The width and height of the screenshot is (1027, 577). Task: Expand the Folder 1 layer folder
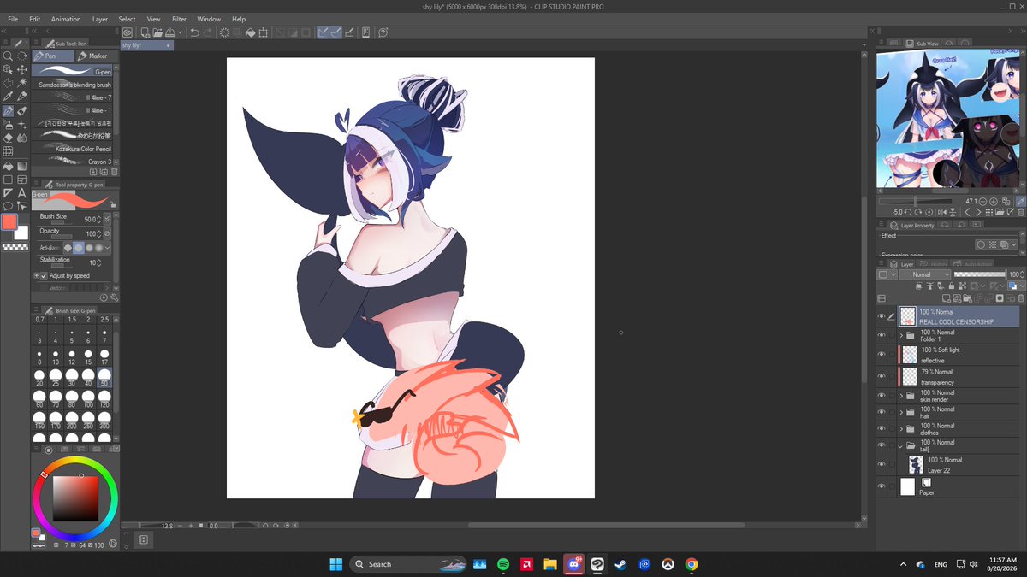[900, 336]
